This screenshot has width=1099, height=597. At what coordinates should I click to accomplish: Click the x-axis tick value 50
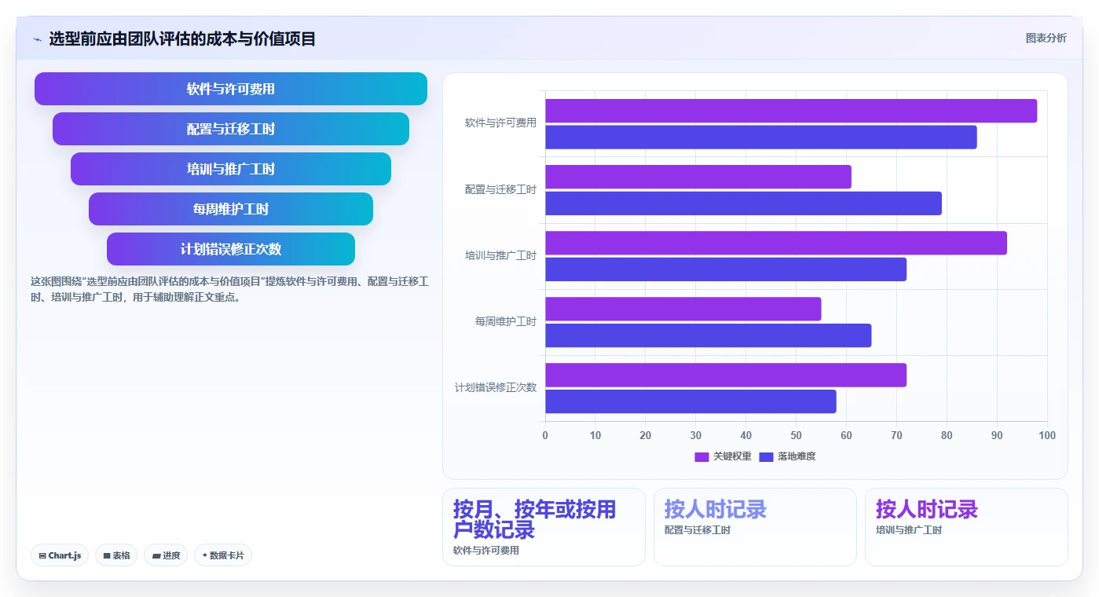(796, 435)
